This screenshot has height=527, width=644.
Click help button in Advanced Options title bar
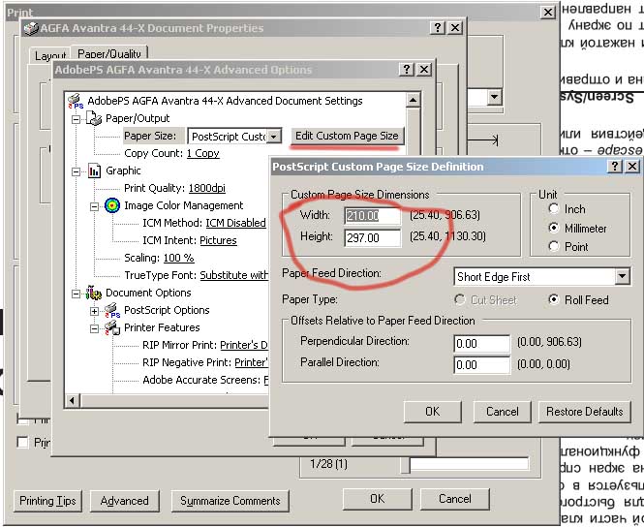[407, 70]
